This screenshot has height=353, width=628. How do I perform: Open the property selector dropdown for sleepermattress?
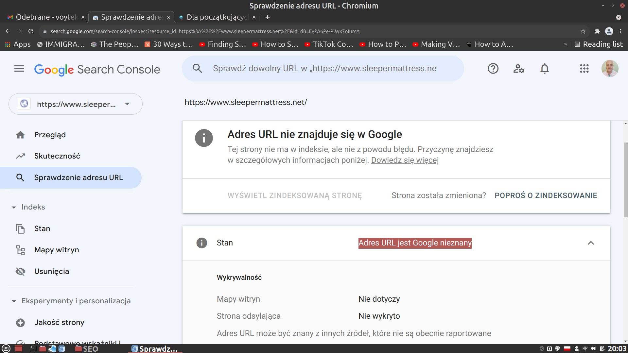click(x=76, y=104)
